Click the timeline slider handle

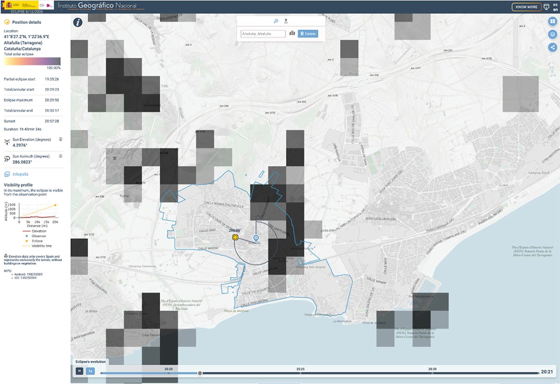[x=200, y=373]
